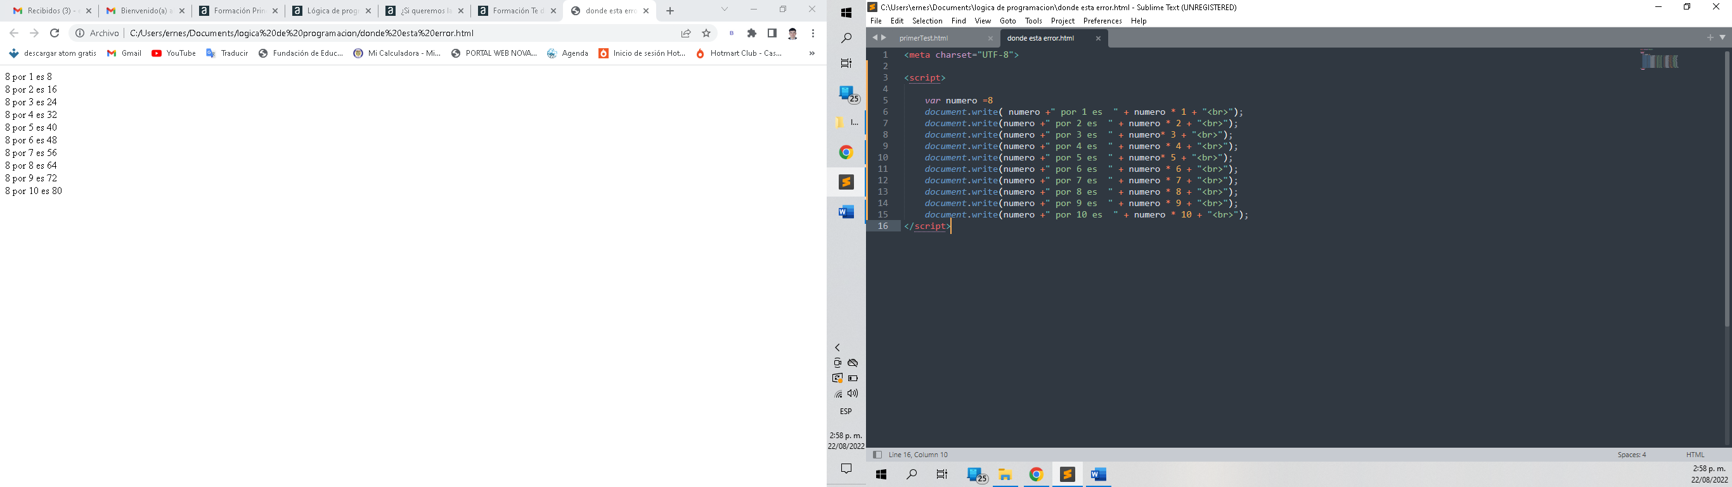Show hidden tray icons chevron
Viewport: 1732px width, 487px height.
coord(837,347)
